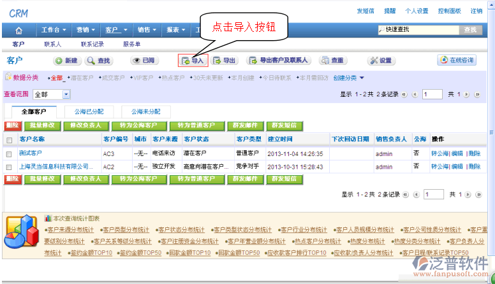
Task: Expand the 销售 menu in navigation bar
Action: click(x=147, y=30)
